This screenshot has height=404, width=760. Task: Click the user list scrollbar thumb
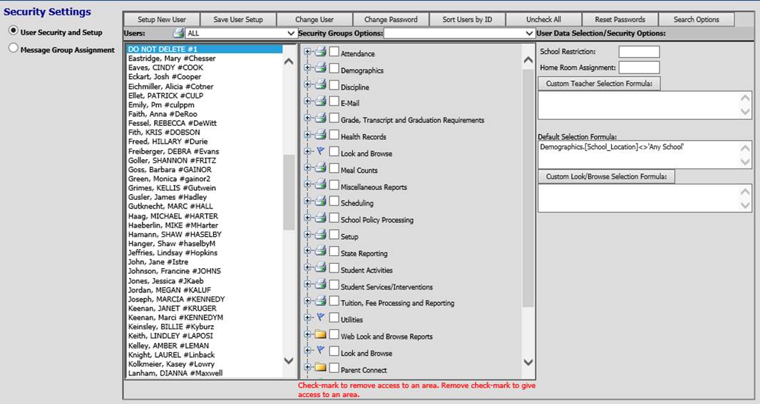pyautogui.click(x=289, y=192)
